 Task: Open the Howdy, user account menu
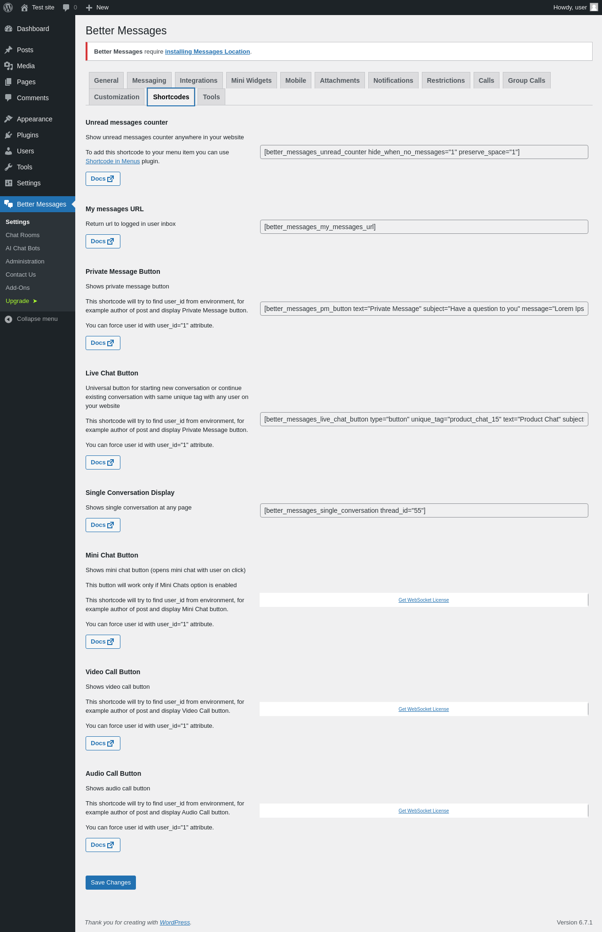coord(575,8)
